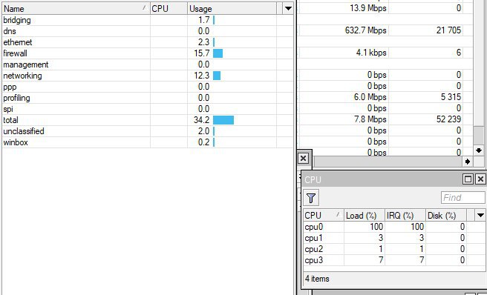The height and width of the screenshot is (295, 487).
Task: Click the 13.9 Mbps value
Action: click(368, 8)
